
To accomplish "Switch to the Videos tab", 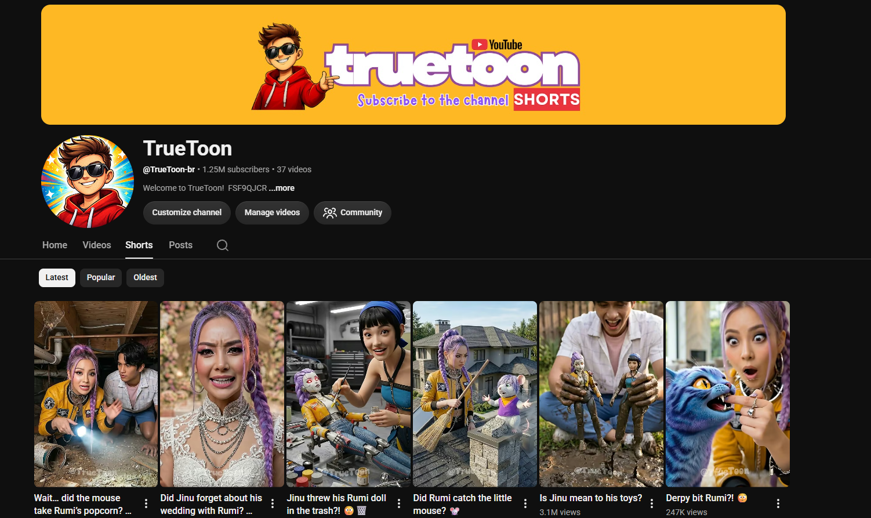I will click(x=97, y=245).
